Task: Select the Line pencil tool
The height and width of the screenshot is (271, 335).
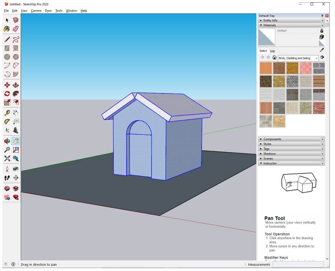Action: pyautogui.click(x=7, y=40)
